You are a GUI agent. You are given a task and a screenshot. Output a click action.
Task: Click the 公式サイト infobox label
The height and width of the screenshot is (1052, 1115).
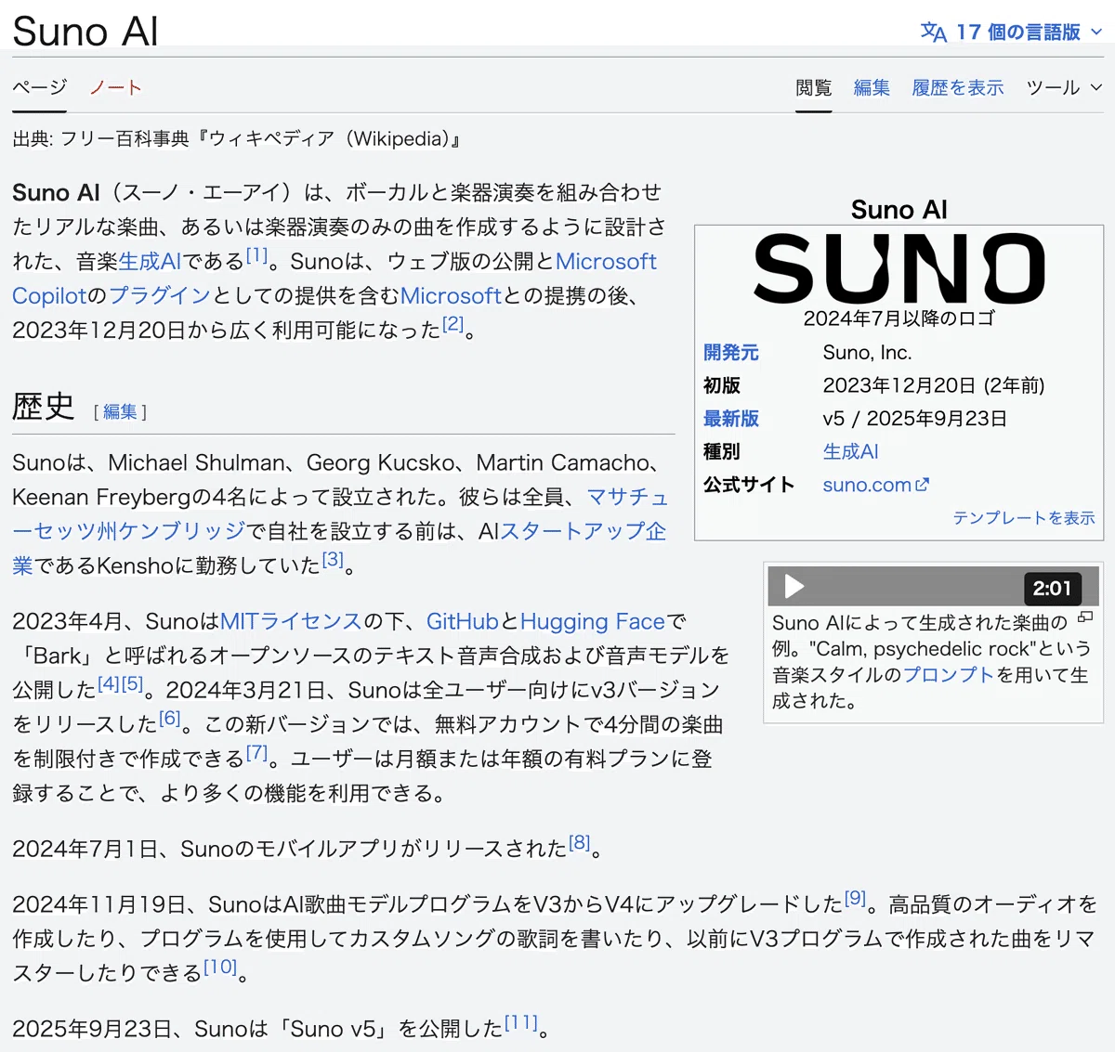(749, 485)
